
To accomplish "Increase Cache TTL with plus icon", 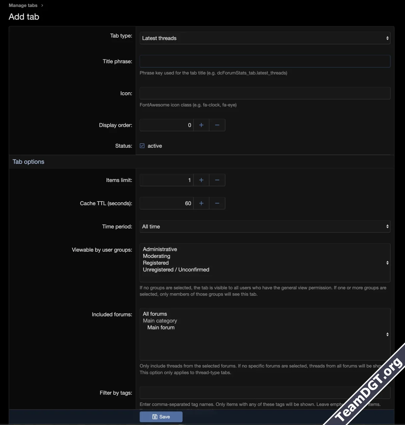I will pos(201,203).
